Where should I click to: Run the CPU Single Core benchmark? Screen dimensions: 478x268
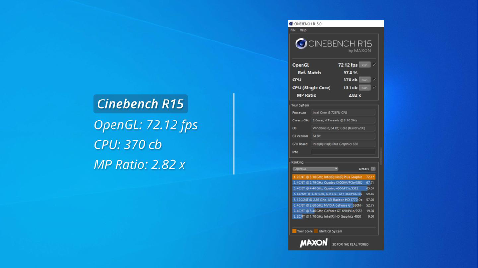[365, 88]
